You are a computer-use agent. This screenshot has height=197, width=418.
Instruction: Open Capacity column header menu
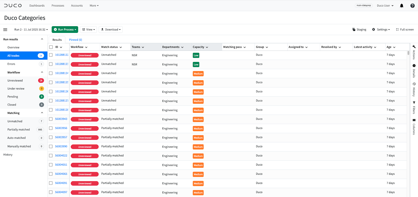pos(207,47)
